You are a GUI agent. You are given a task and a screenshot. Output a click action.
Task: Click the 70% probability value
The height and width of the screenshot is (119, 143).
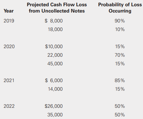pyautogui.click(x=120, y=55)
